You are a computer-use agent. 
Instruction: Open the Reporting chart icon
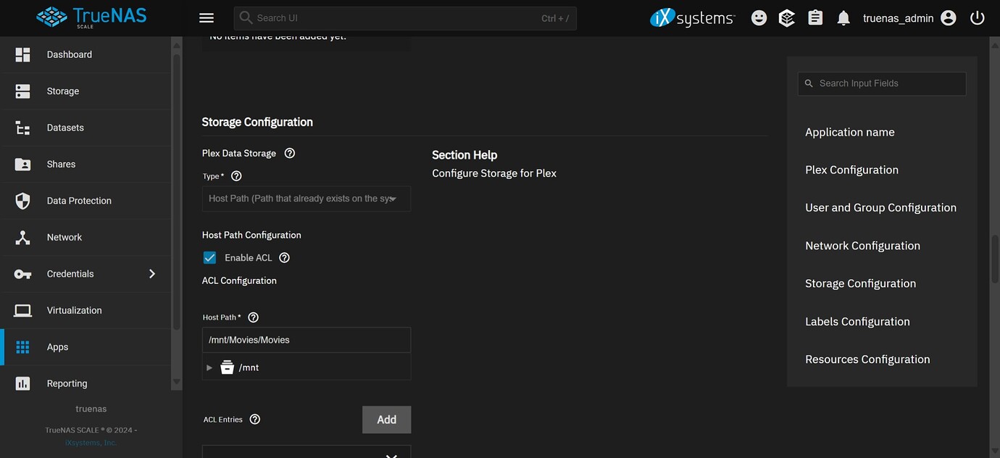(x=22, y=383)
